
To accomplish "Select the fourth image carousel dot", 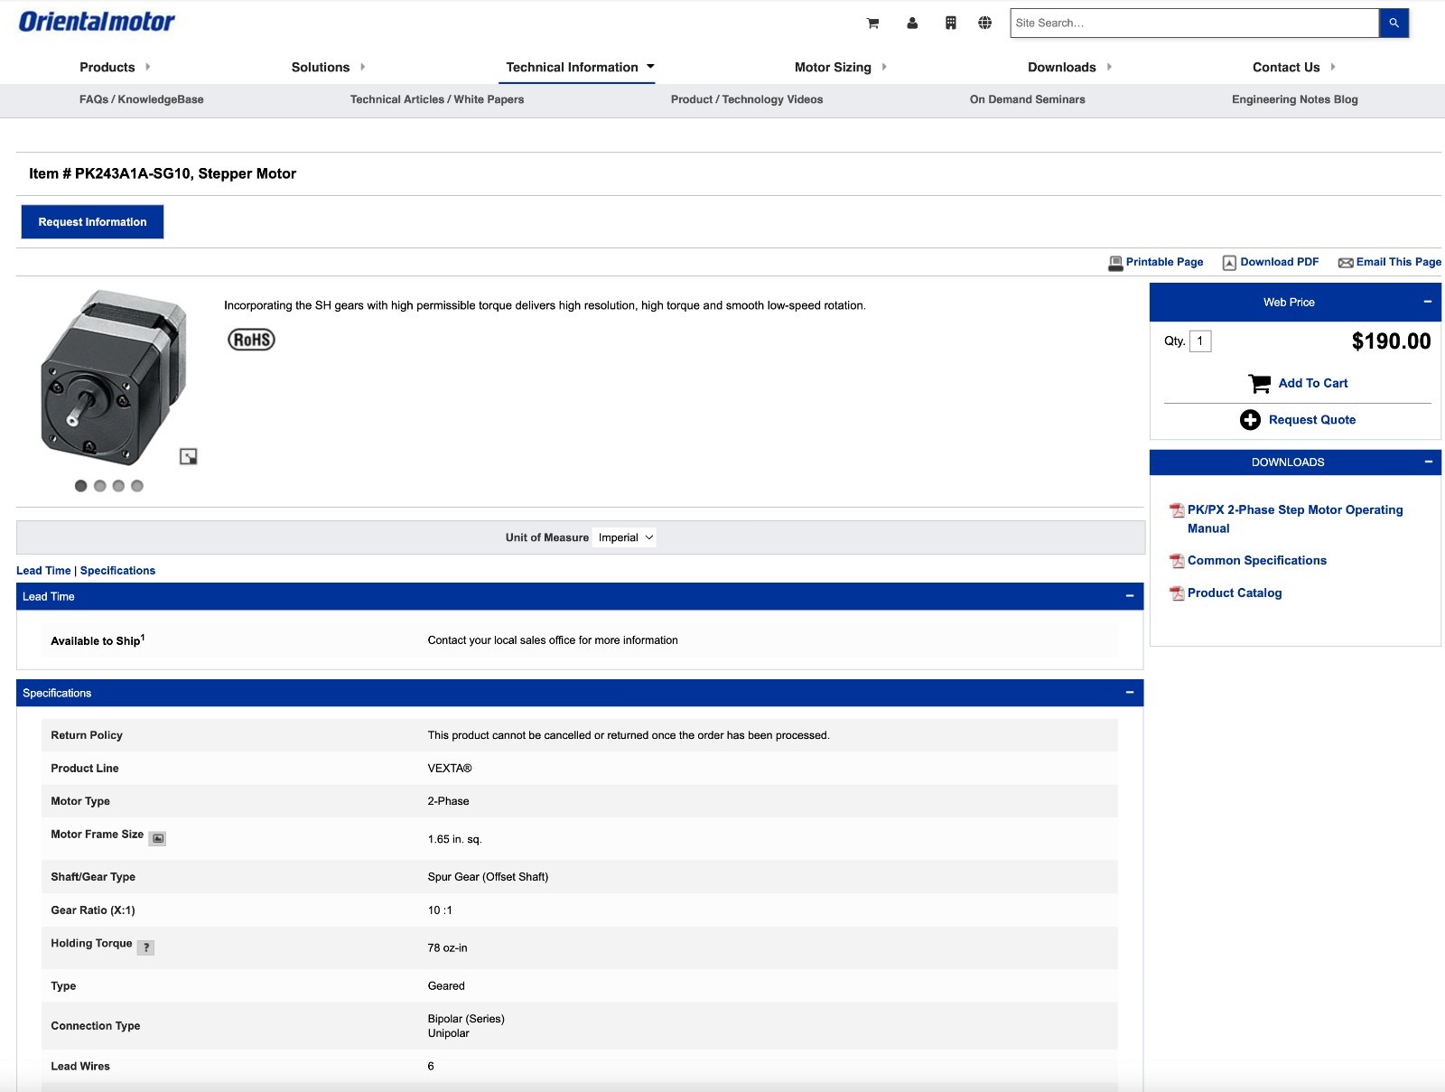I will point(137,486).
